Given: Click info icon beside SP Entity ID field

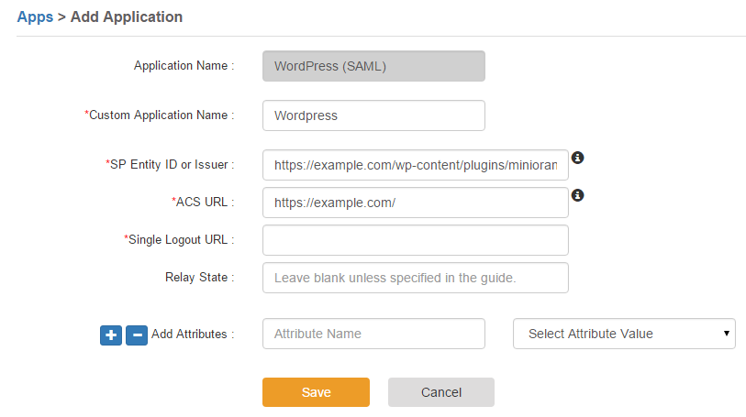Looking at the screenshot, I should point(577,158).
